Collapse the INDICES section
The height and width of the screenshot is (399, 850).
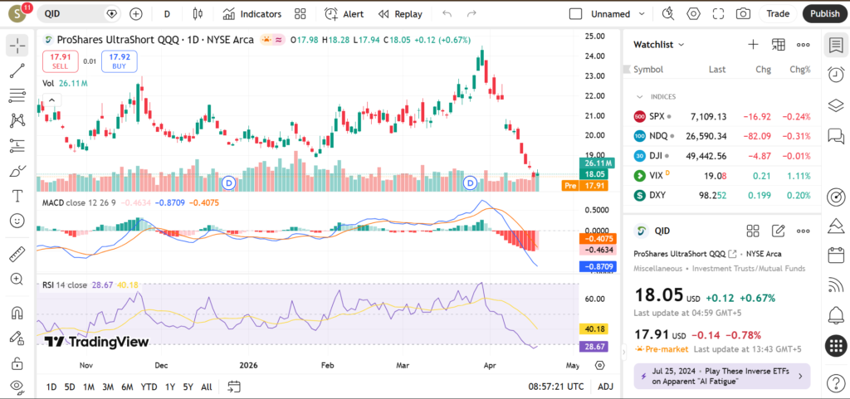639,97
